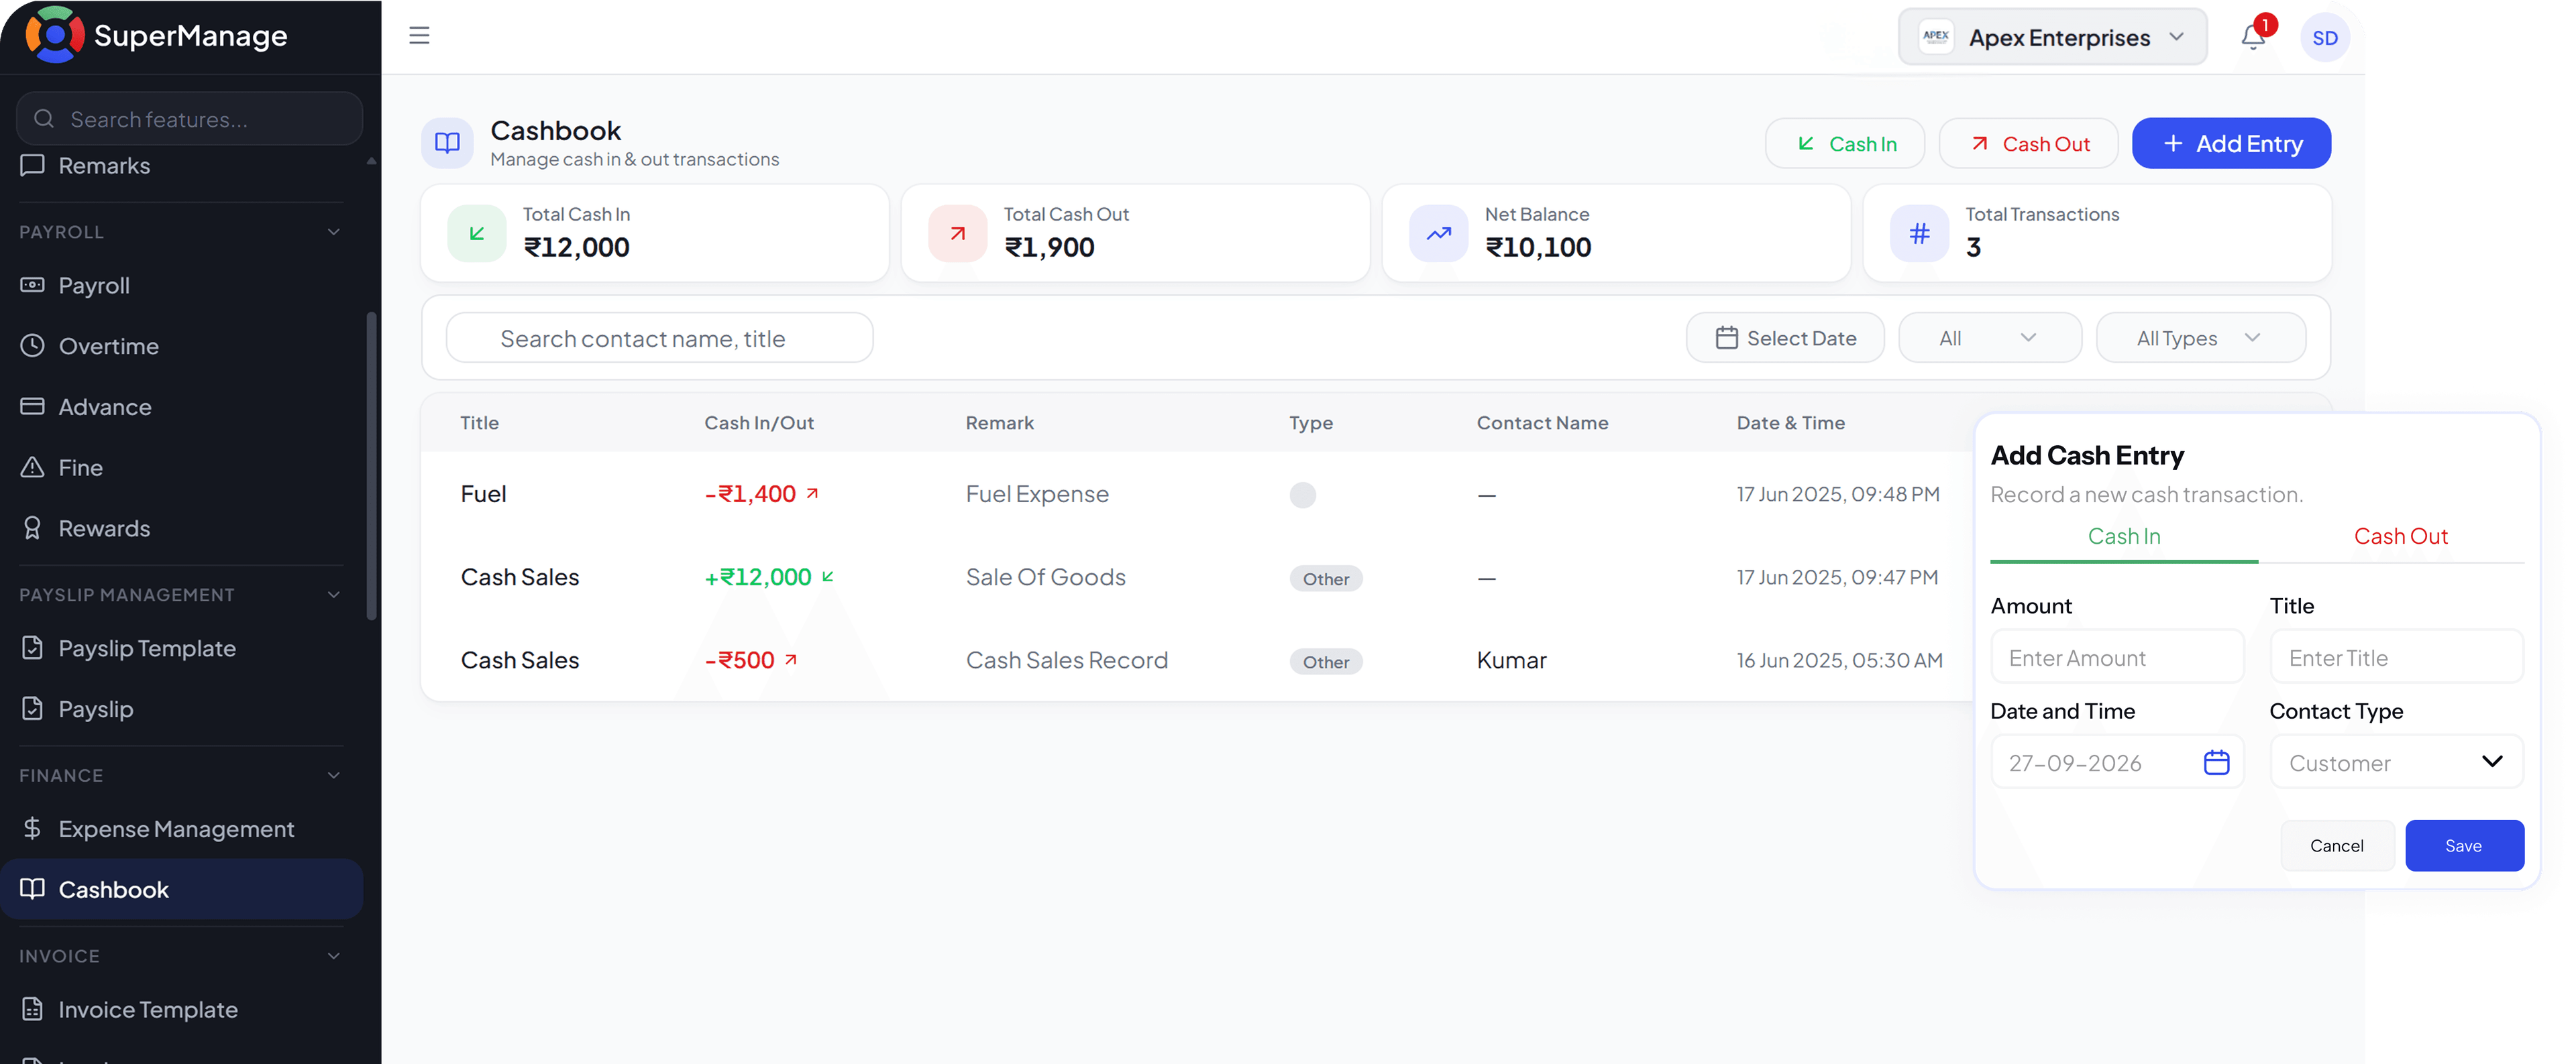2576x1064 pixels.
Task: Save the cash entry
Action: coord(2464,845)
